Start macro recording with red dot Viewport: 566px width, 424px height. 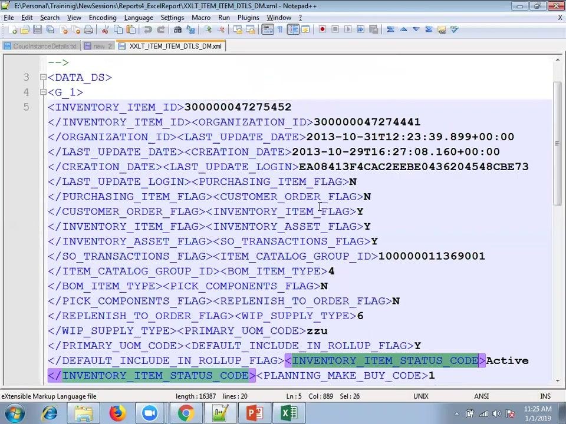pyautogui.click(x=322, y=29)
